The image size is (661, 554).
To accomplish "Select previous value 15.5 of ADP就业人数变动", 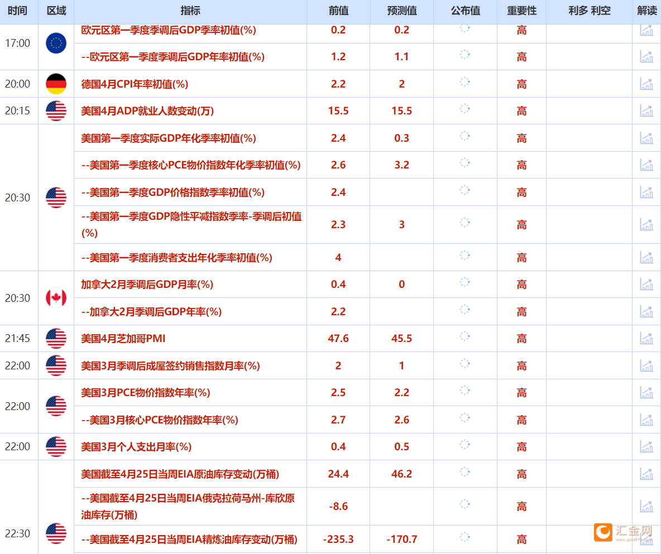I will (338, 111).
